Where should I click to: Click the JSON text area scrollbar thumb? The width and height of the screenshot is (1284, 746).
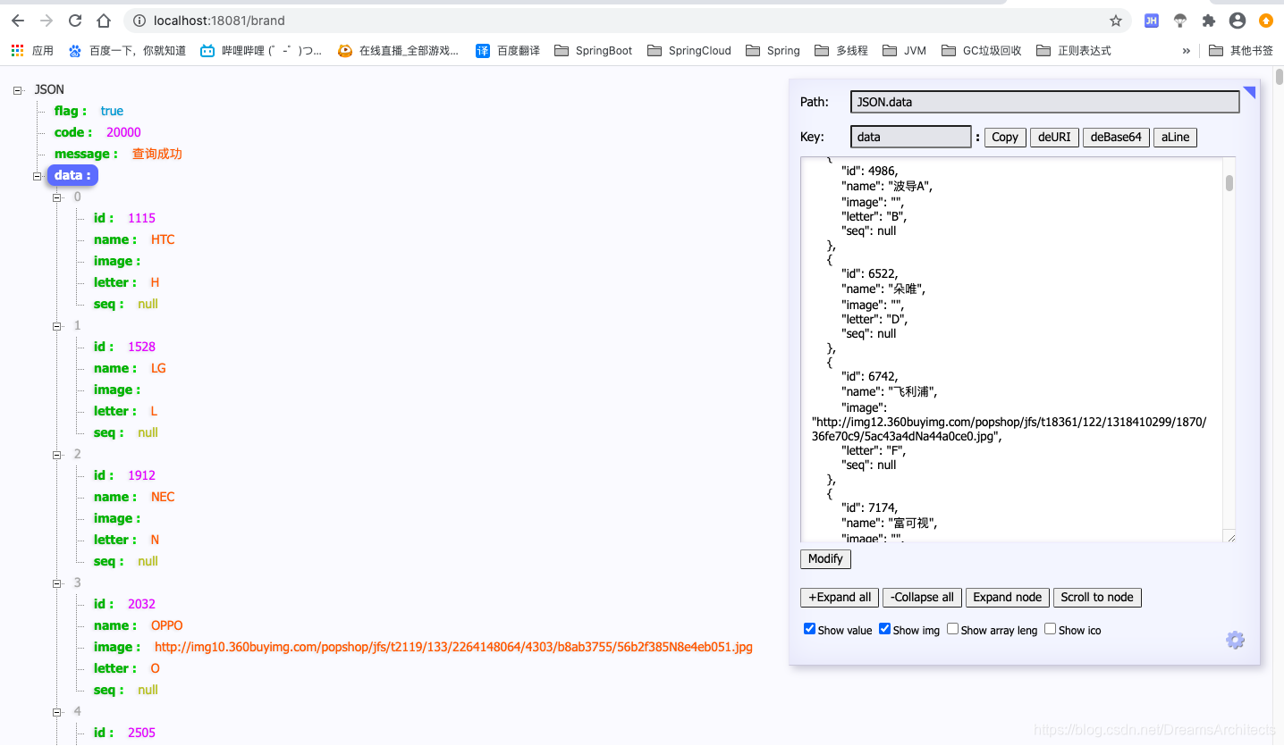(x=1229, y=183)
